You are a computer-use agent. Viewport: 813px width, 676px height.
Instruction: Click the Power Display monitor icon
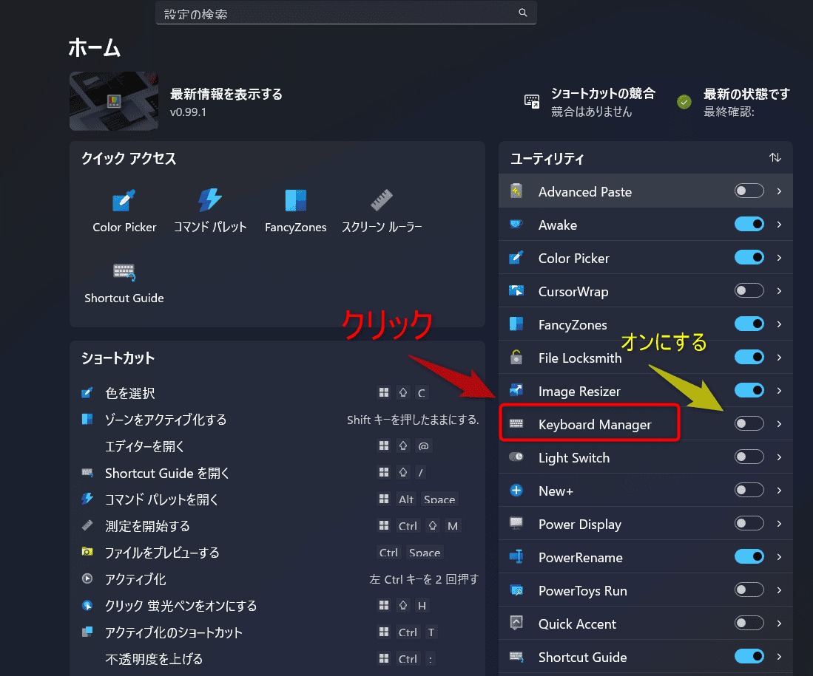516,523
